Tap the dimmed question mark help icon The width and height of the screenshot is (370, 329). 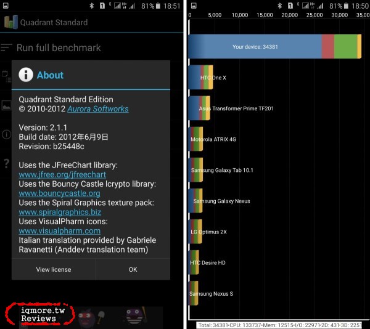[7, 163]
